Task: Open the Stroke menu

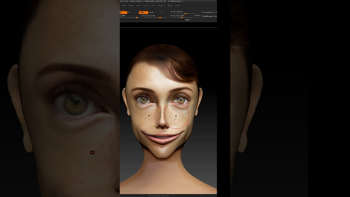Action: (x=138, y=5)
